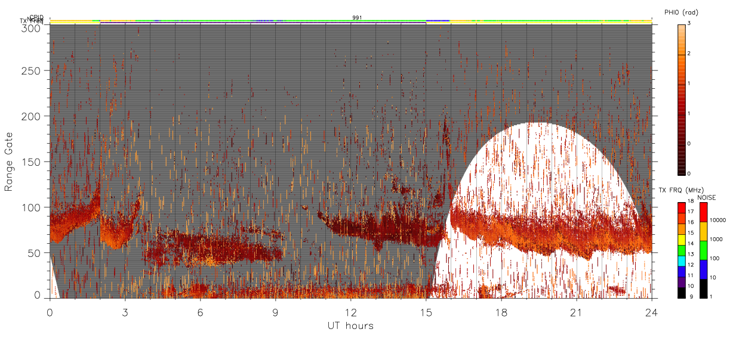The width and height of the screenshot is (733, 338).
Task: Click the noise color strip above the plot
Action: [351, 20]
